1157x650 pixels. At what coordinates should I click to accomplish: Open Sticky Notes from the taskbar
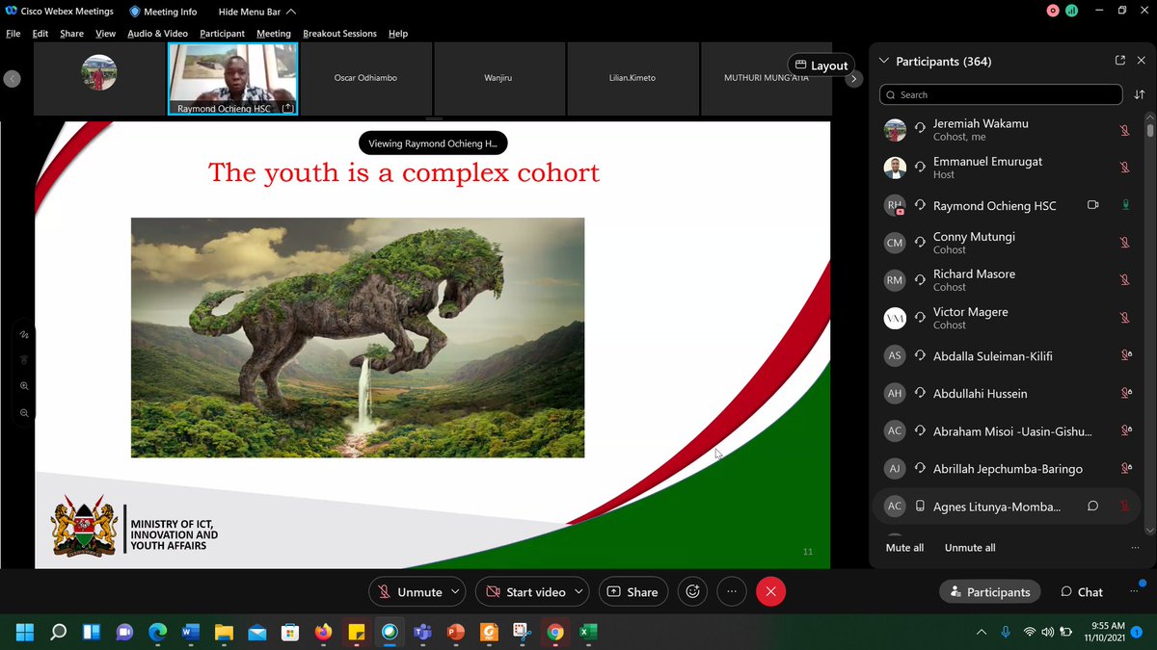point(356,632)
